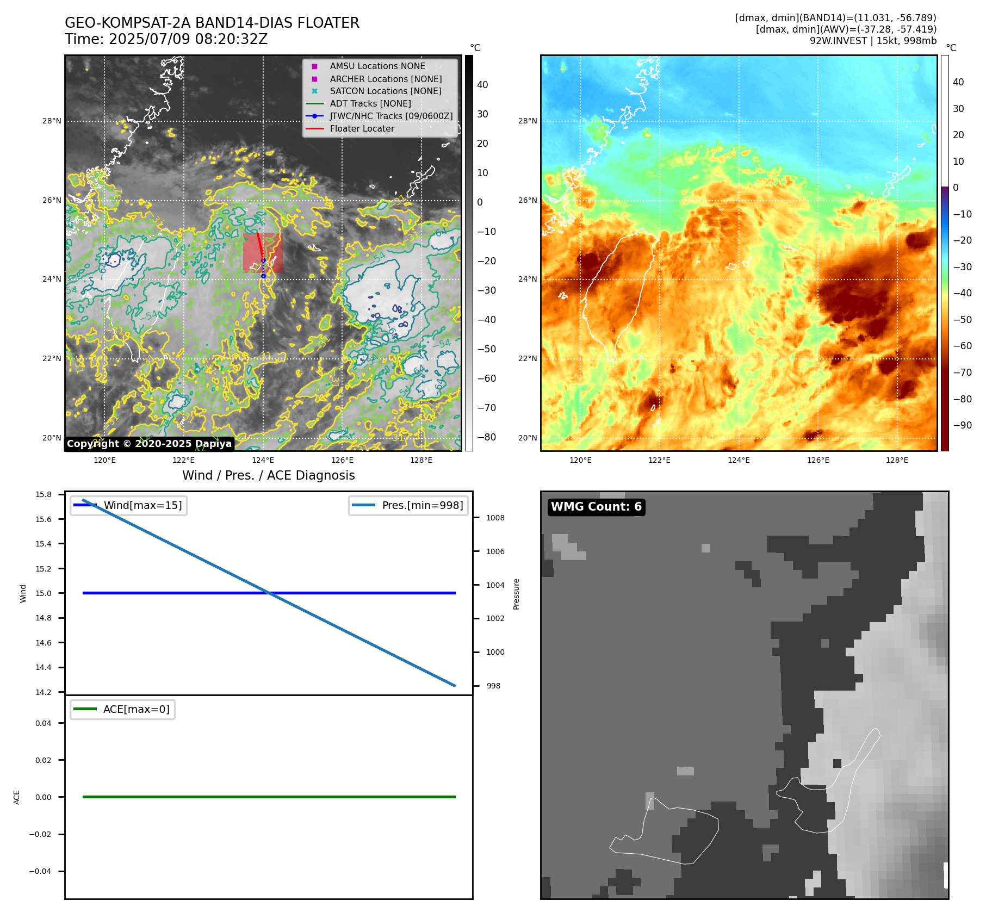
Task: Click the 'WMG Count: 6' label
Action: (597, 507)
